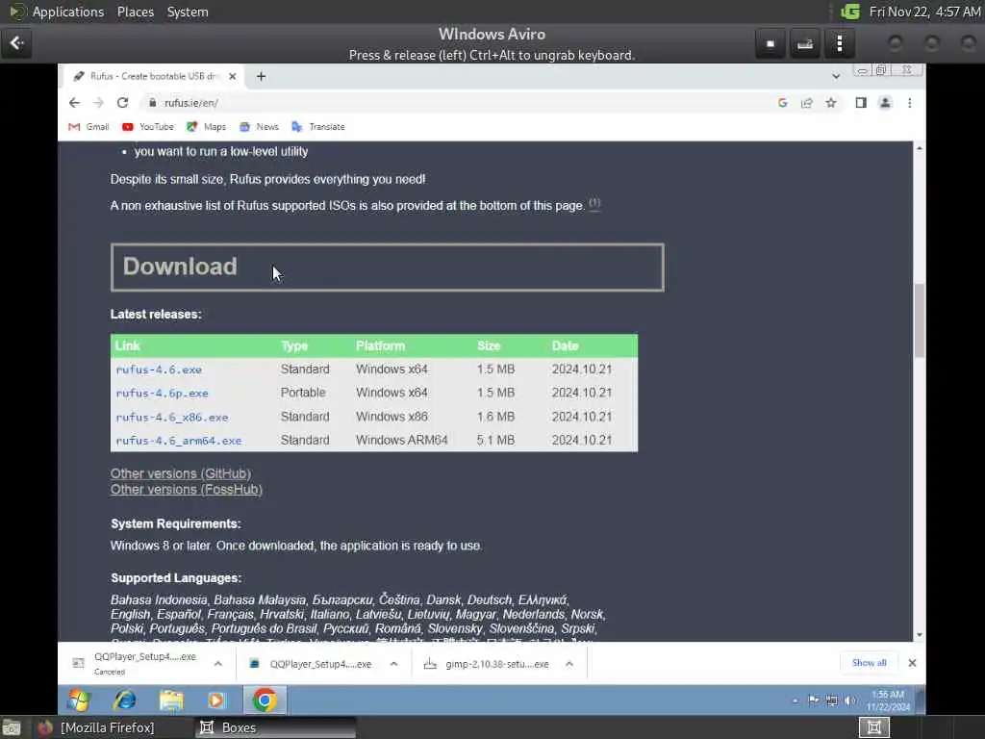Open the Chrome profile avatar

tap(885, 102)
